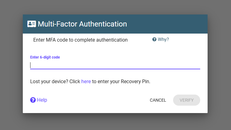Click the greyed-out VERIFY button
Screen dimensions: 231x130
pyautogui.click(x=187, y=100)
